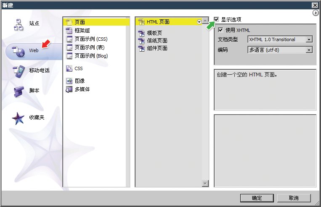The width and height of the screenshot is (321, 207).
Task: Select the 组件页面 item text
Action: click(157, 48)
